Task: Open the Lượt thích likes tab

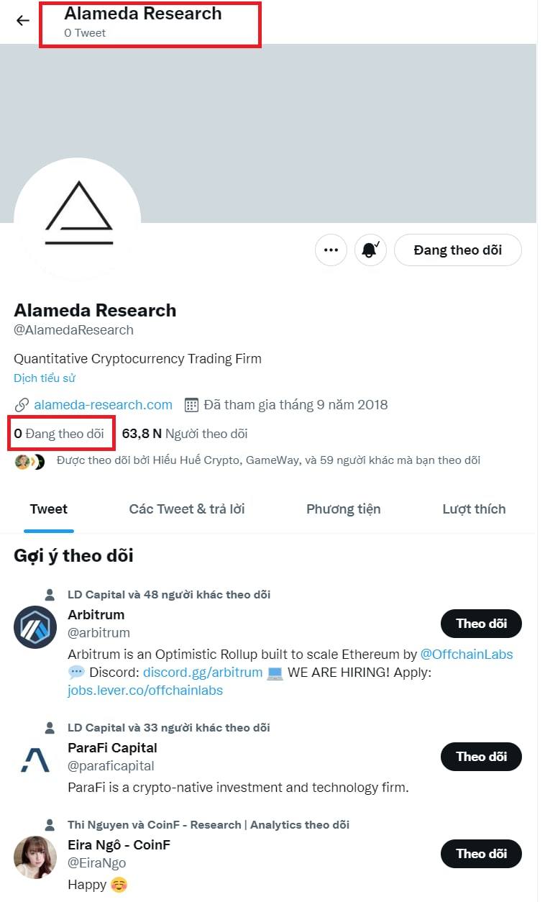Action: click(x=474, y=509)
